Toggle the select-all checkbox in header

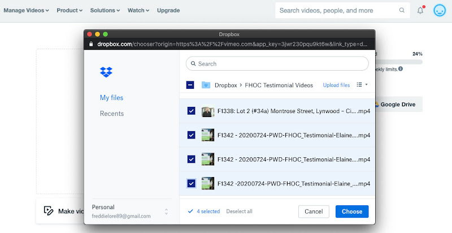click(190, 85)
